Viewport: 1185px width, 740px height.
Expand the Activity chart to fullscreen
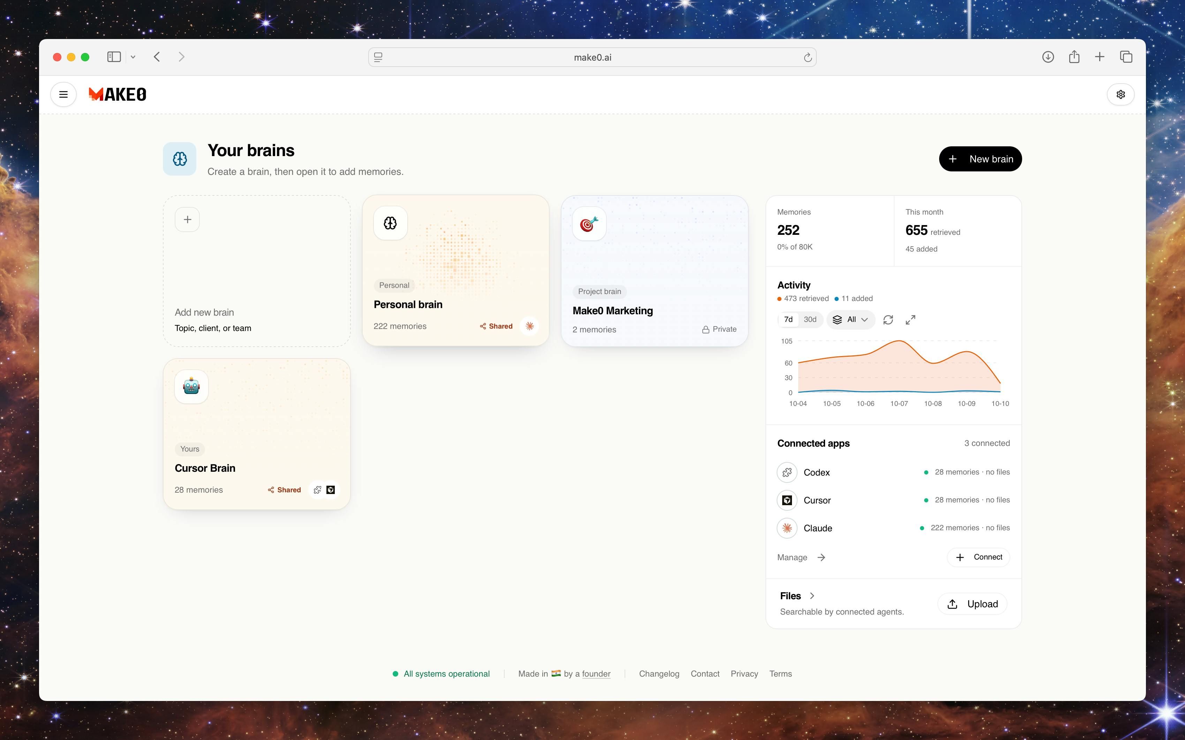pyautogui.click(x=911, y=319)
